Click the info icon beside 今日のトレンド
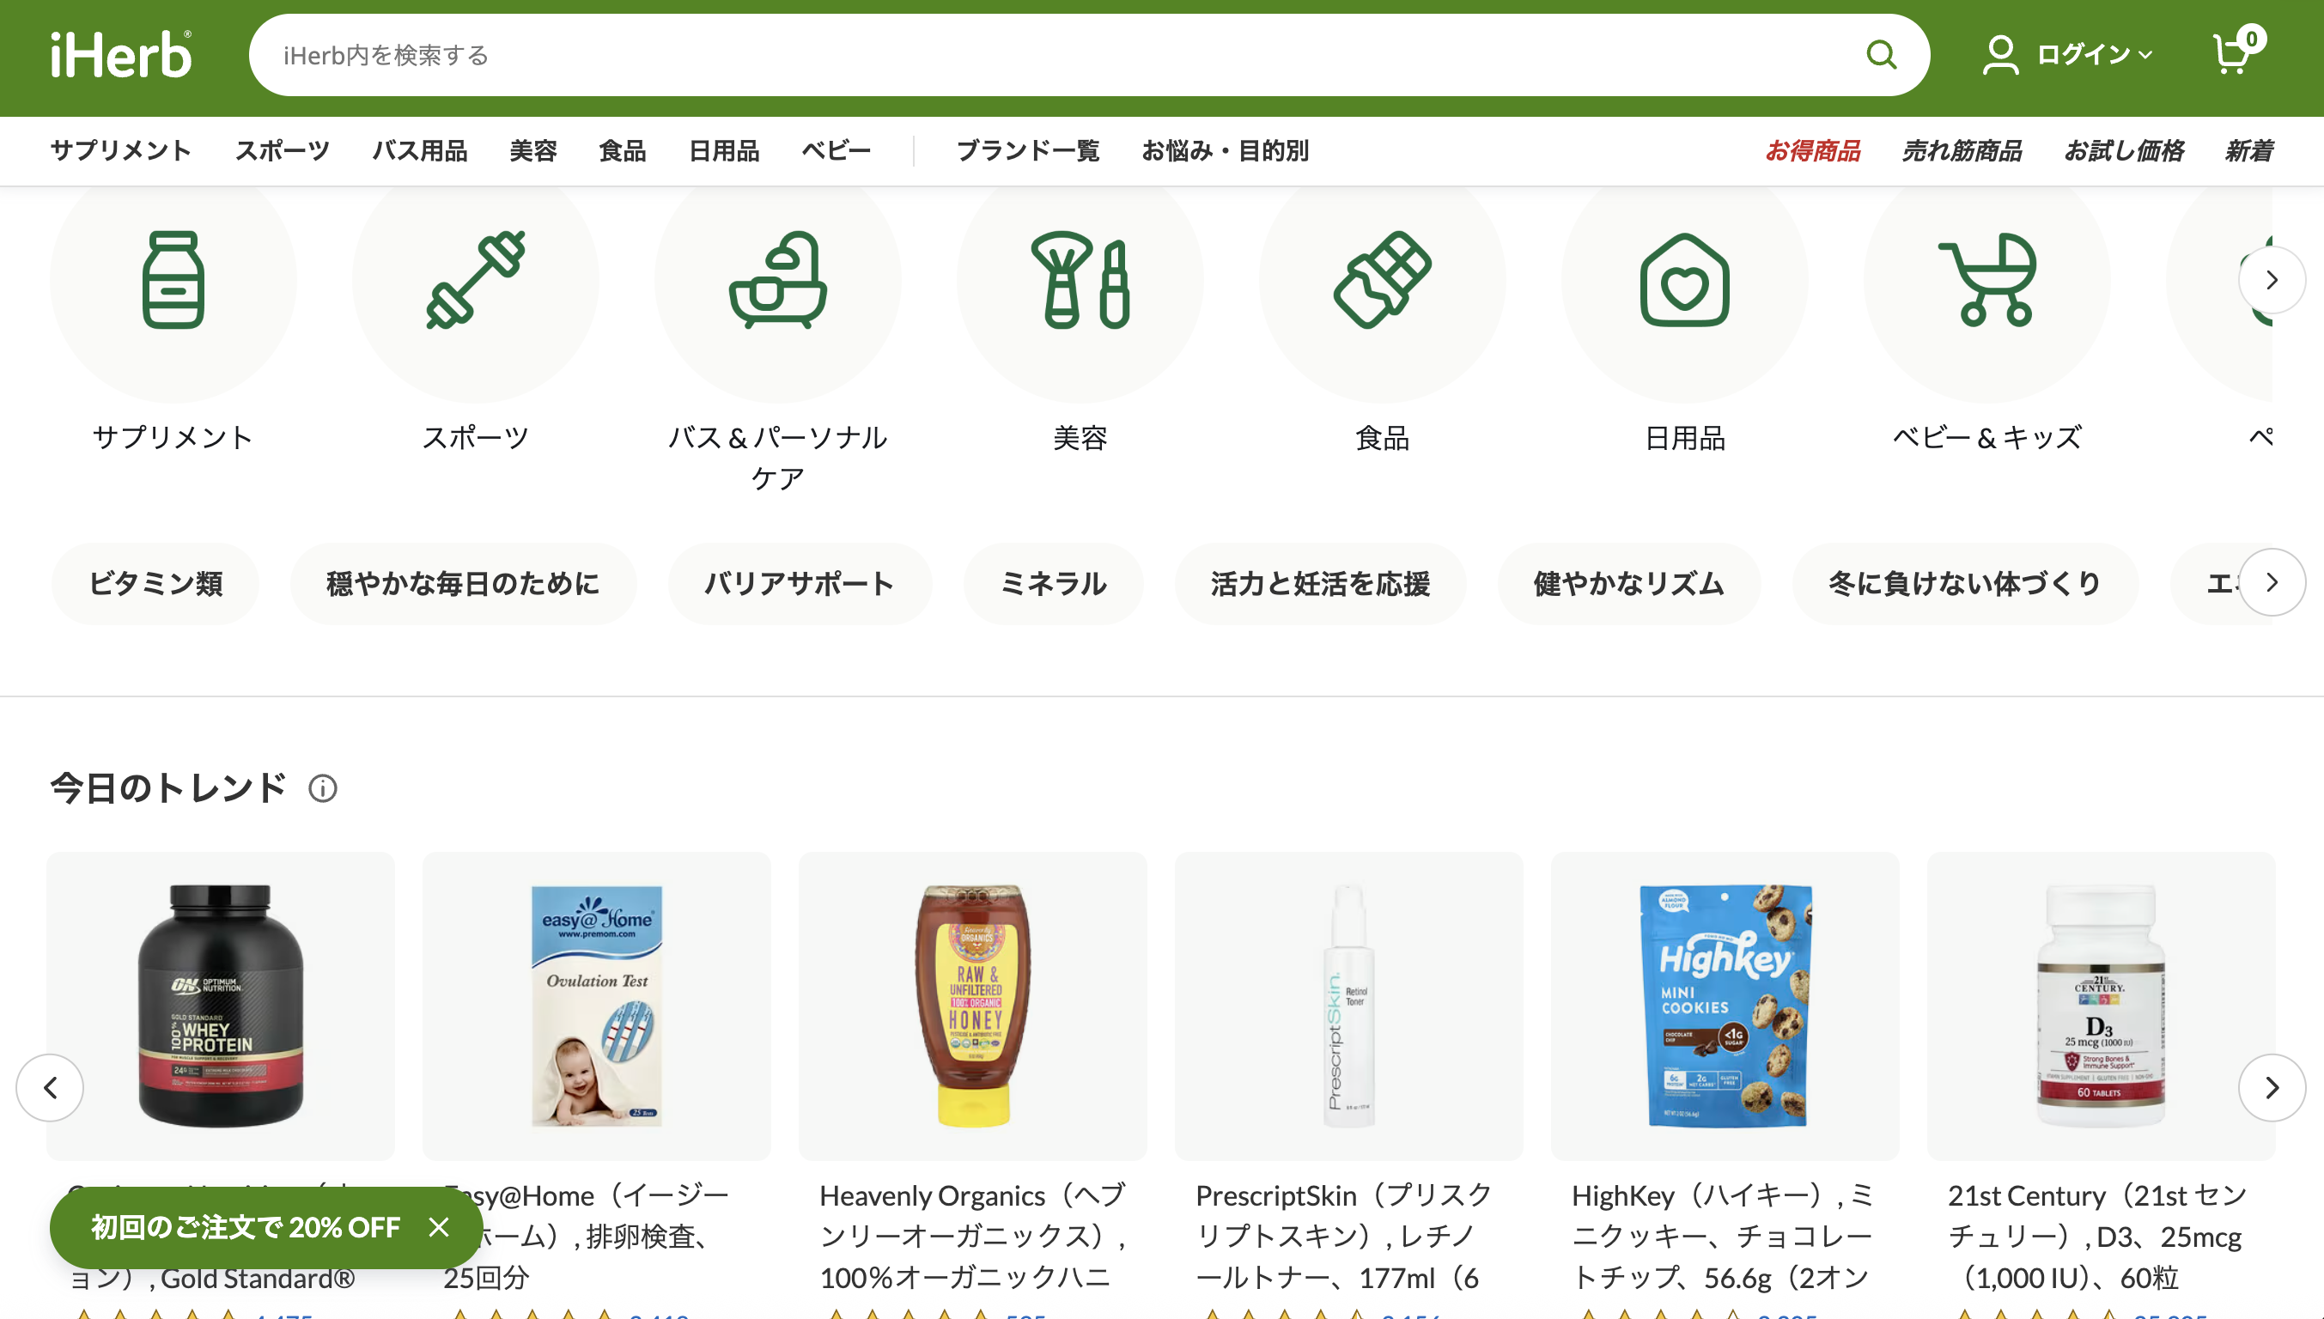The width and height of the screenshot is (2324, 1319). 323,788
